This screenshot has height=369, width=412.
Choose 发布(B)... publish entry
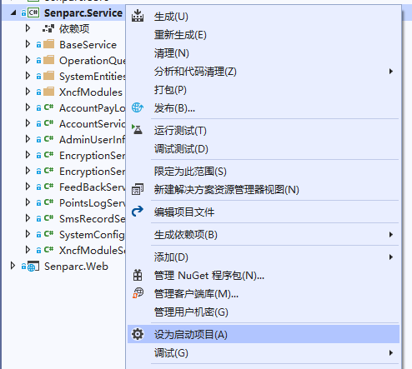point(264,108)
